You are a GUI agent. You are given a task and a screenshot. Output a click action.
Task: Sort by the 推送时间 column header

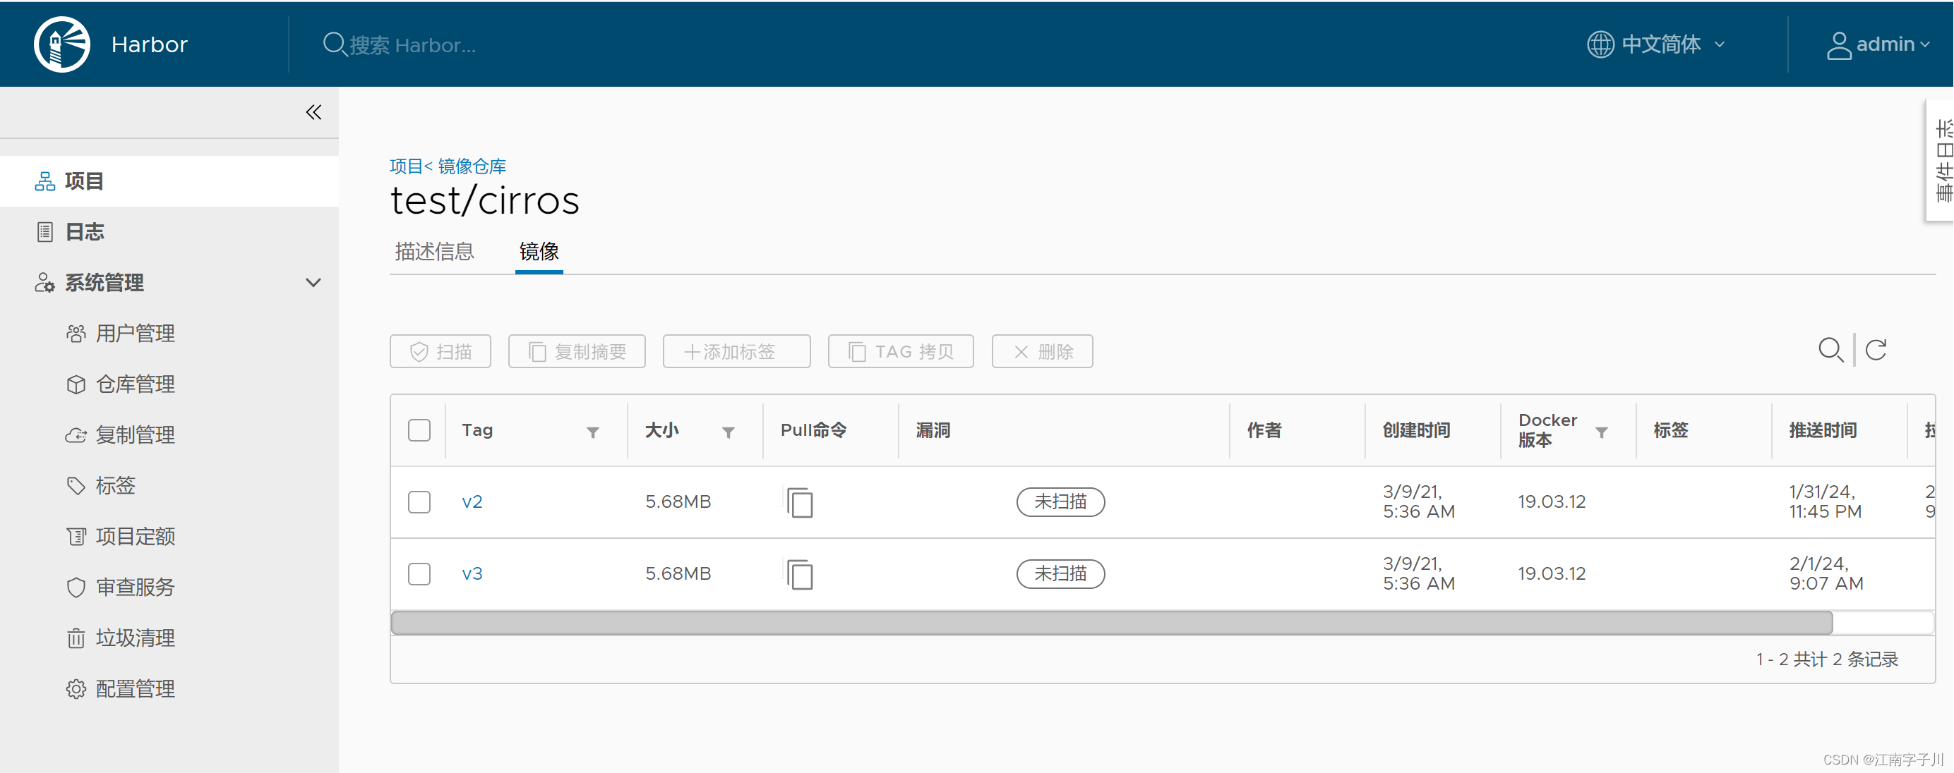coord(1823,430)
